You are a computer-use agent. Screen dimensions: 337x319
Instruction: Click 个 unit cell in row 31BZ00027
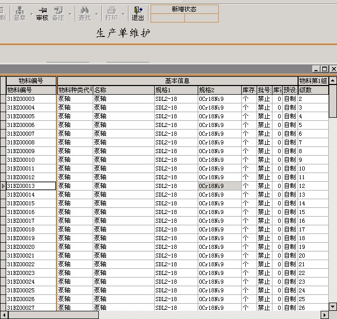(x=249, y=307)
